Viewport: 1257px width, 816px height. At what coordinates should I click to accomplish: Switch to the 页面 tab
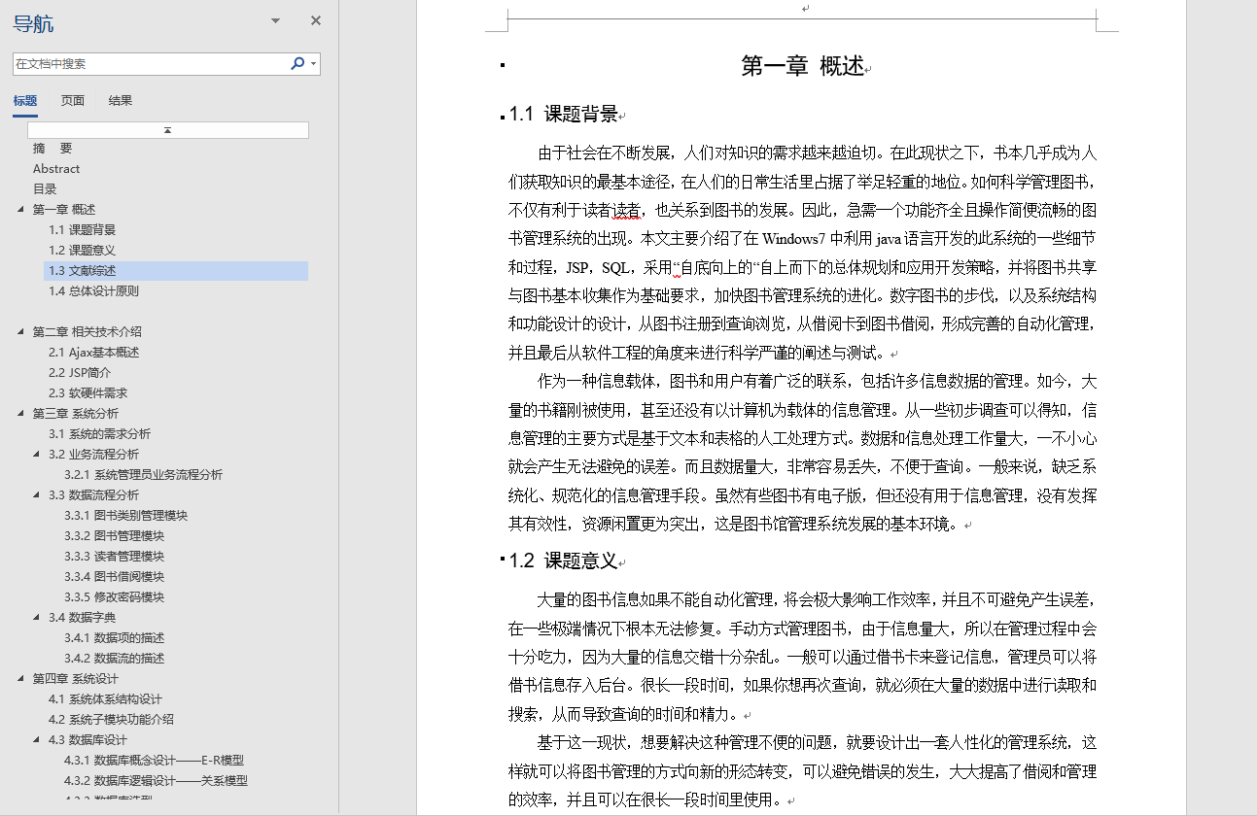click(x=72, y=100)
